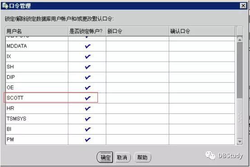The width and height of the screenshot is (250, 167).
Task: Open help with the 帮助 button
Action: point(143,157)
